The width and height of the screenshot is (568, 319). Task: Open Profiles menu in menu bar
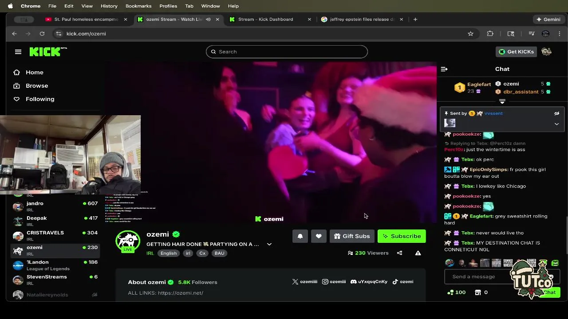pyautogui.click(x=168, y=6)
